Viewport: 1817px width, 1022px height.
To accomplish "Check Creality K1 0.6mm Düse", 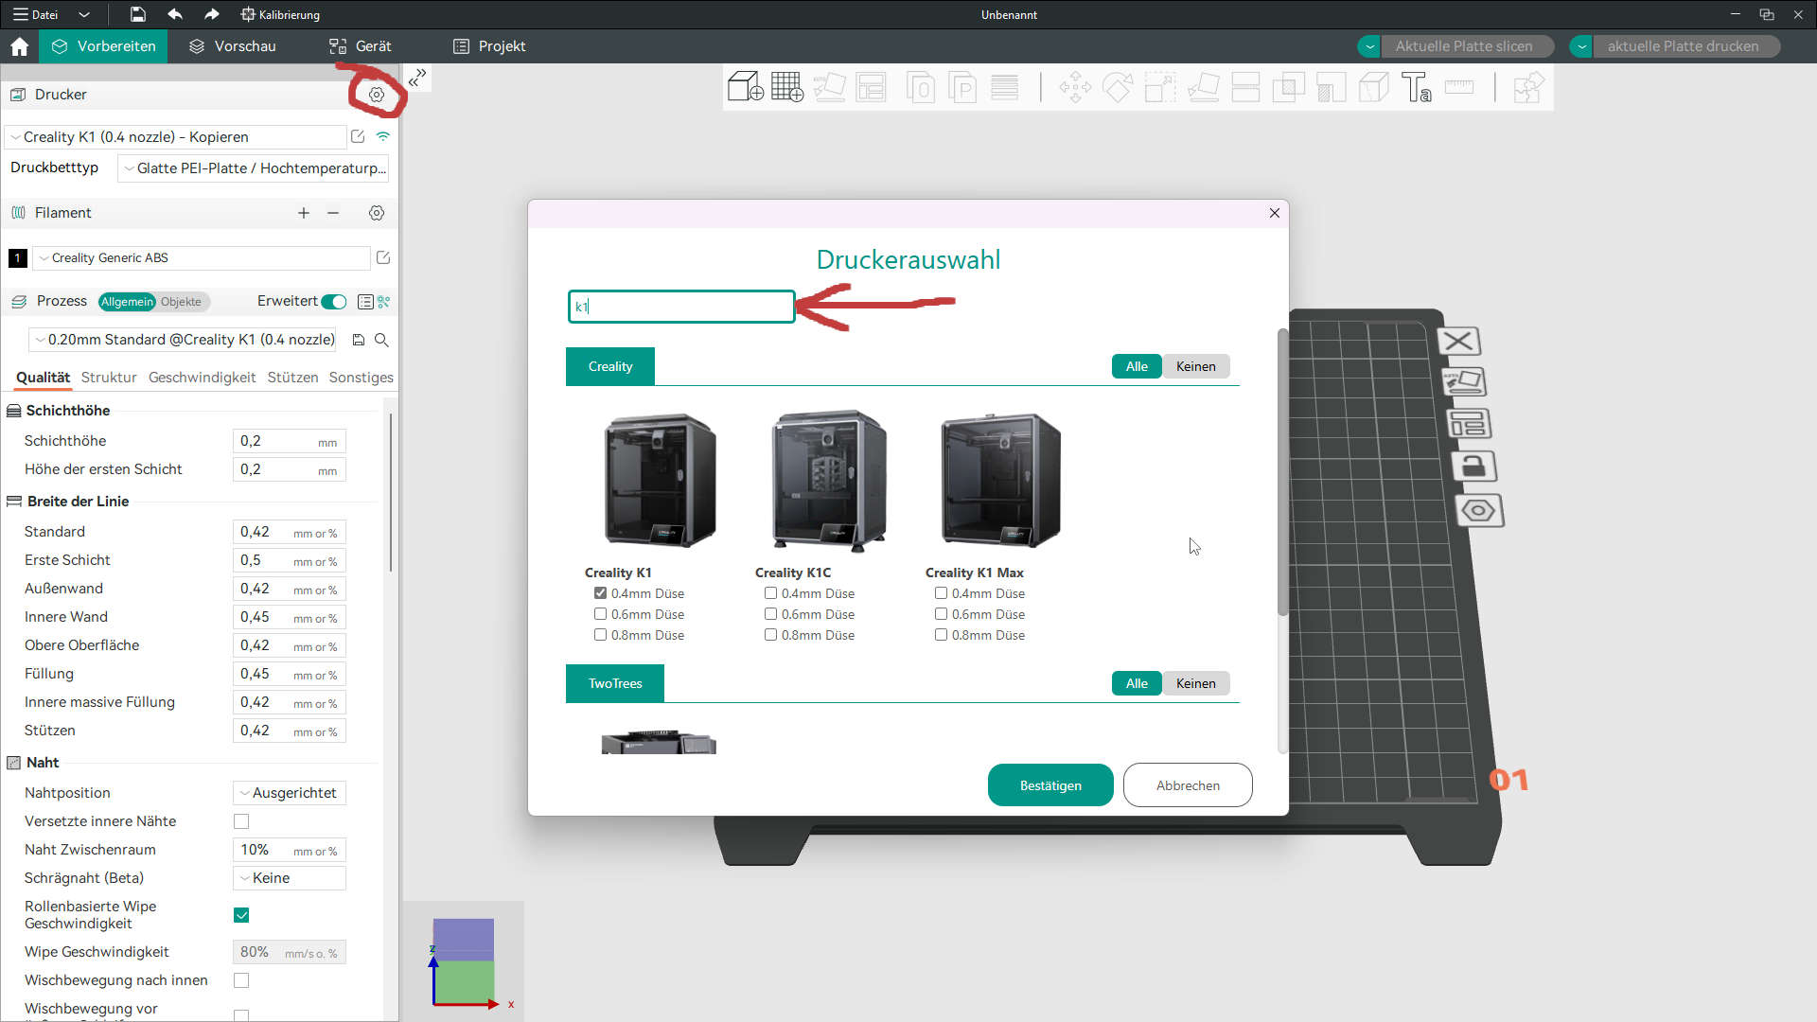I will 600,614.
